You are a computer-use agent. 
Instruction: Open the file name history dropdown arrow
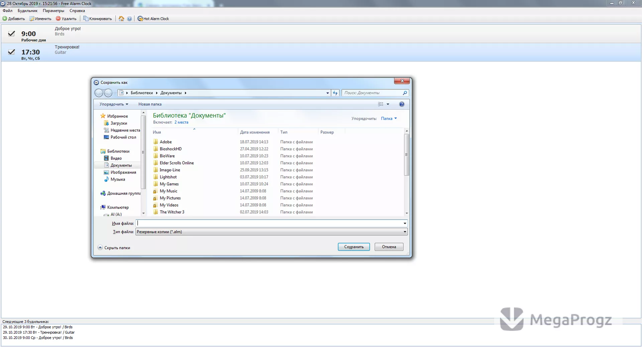[405, 223]
